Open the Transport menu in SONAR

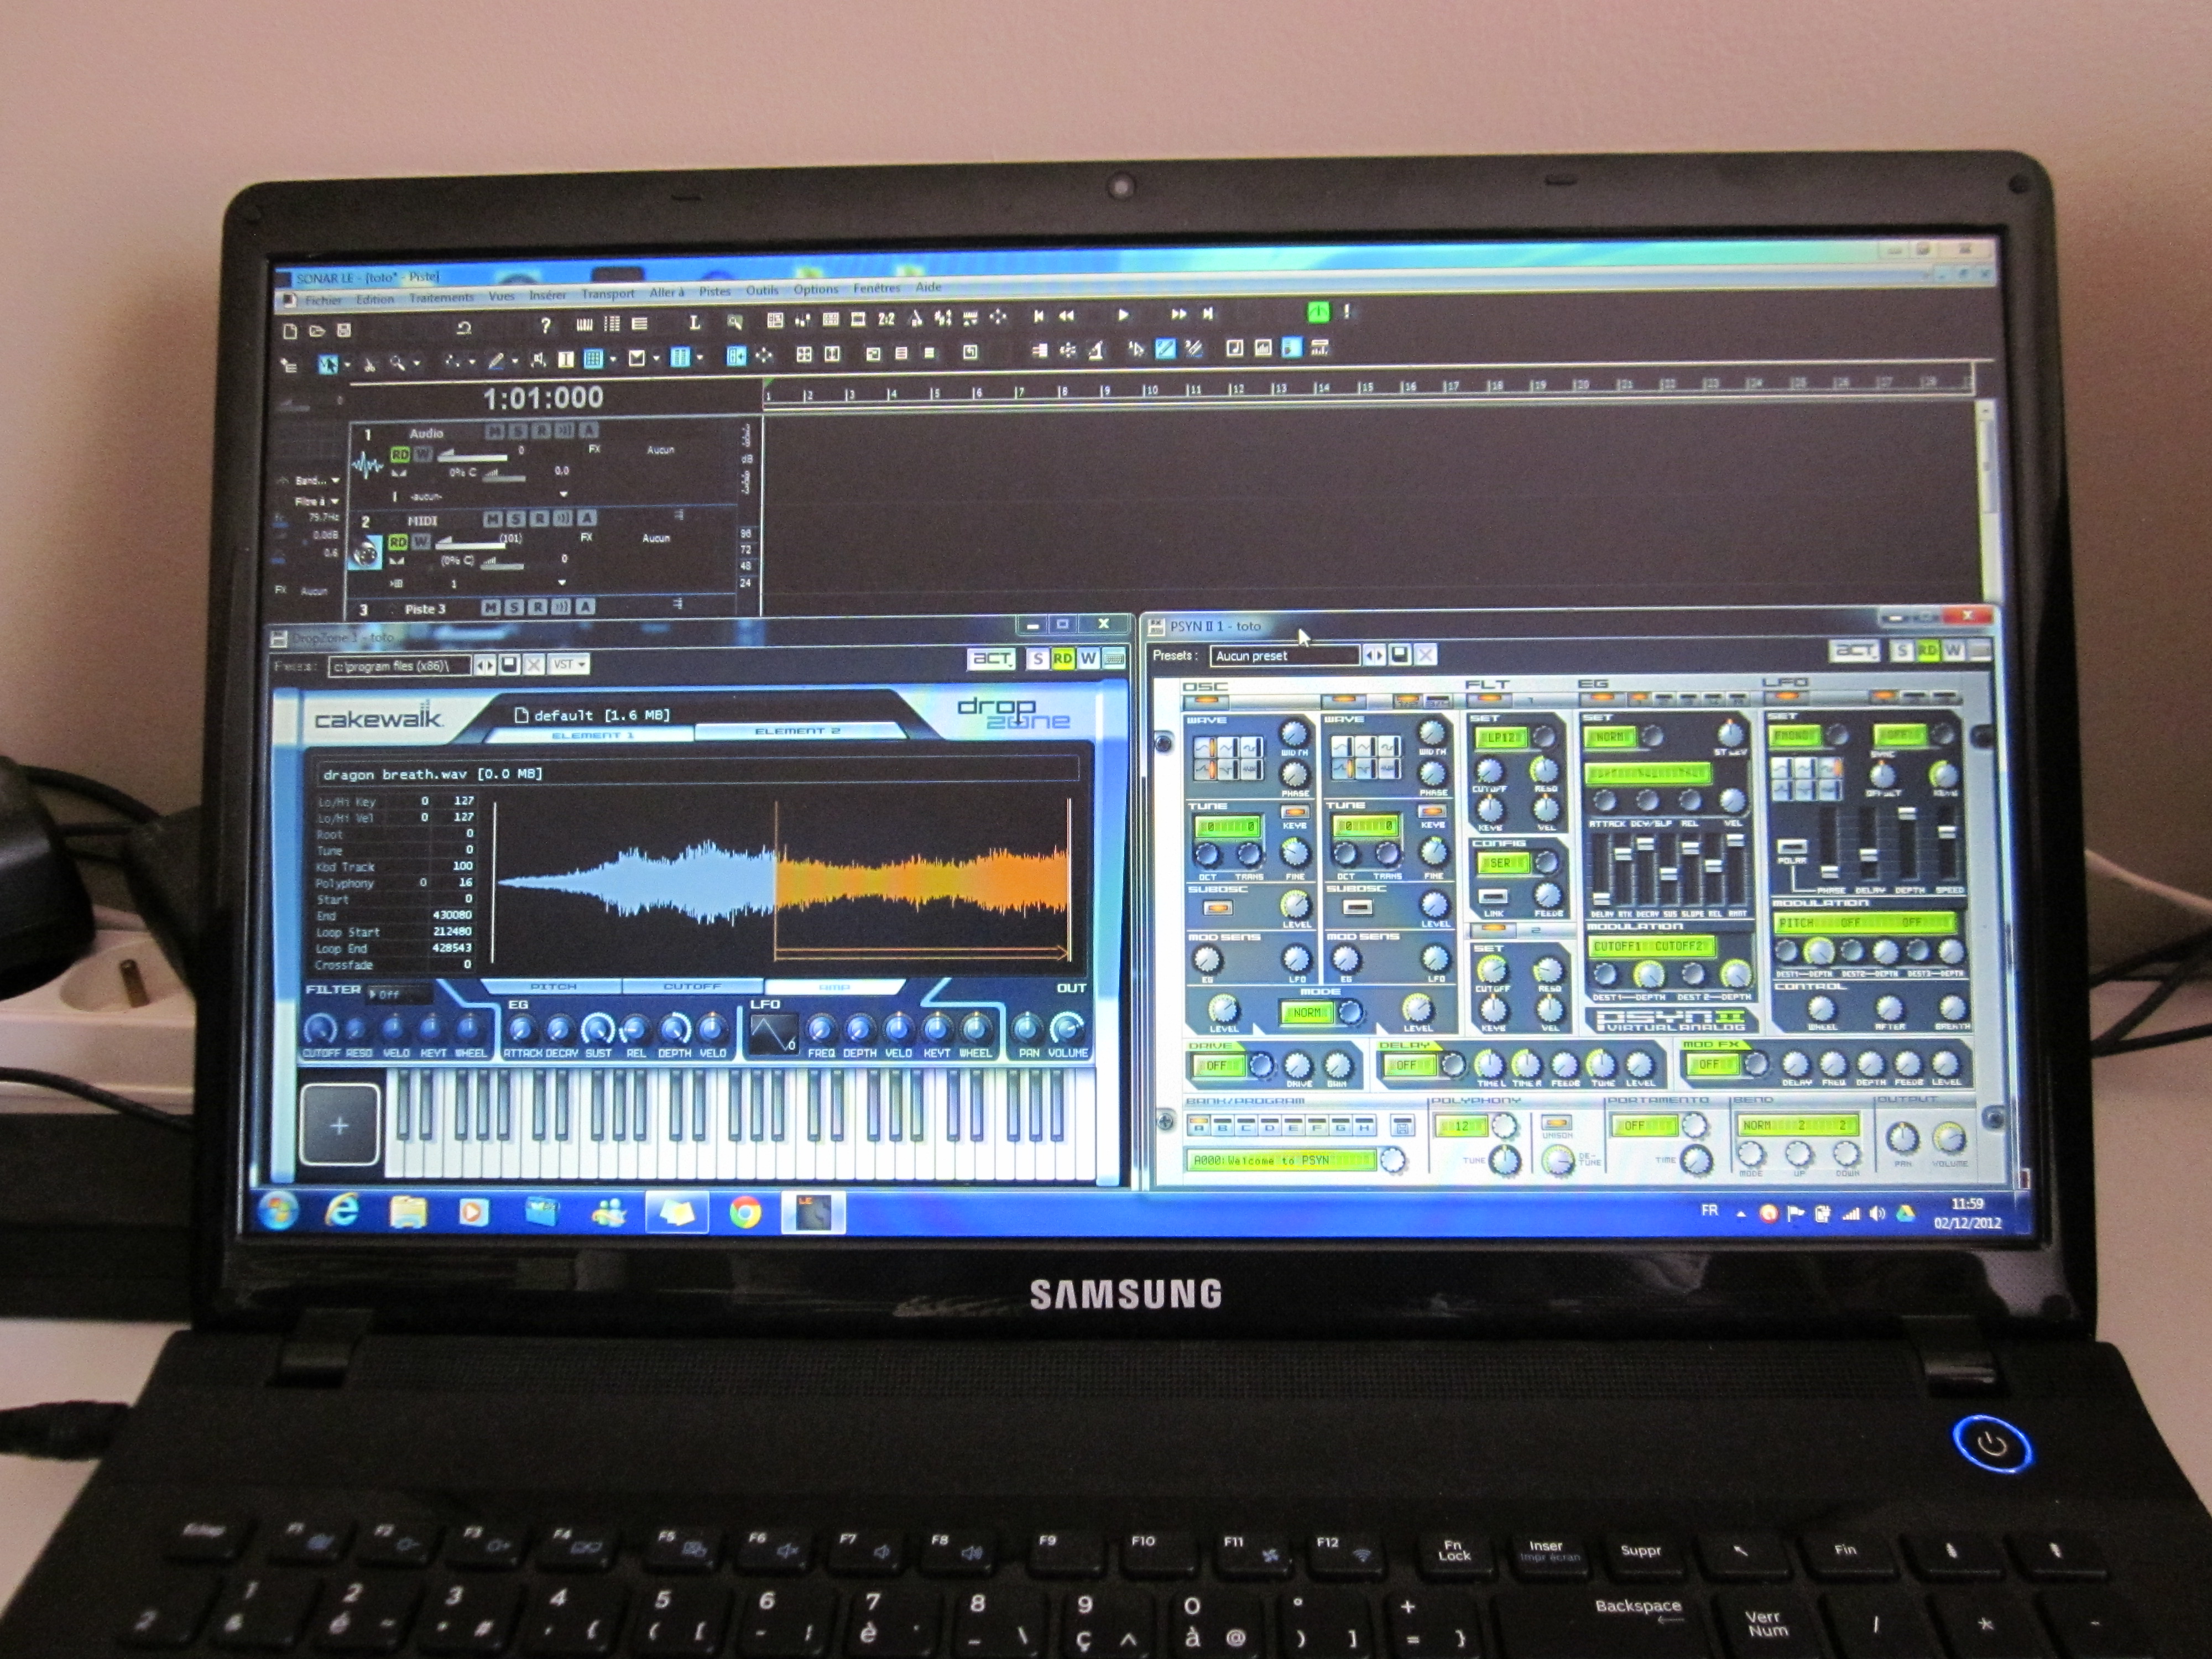pyautogui.click(x=608, y=292)
